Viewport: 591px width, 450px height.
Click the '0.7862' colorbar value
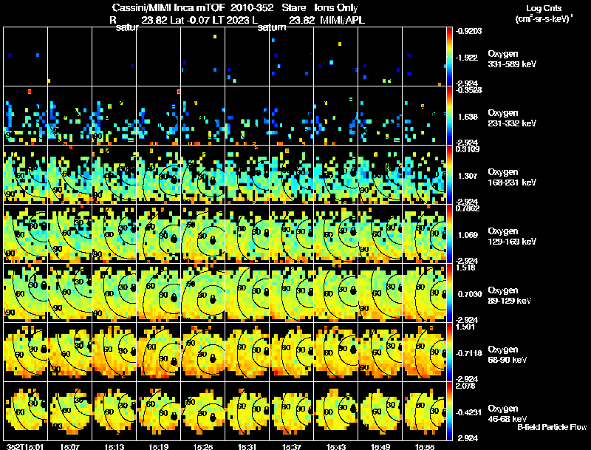point(468,208)
